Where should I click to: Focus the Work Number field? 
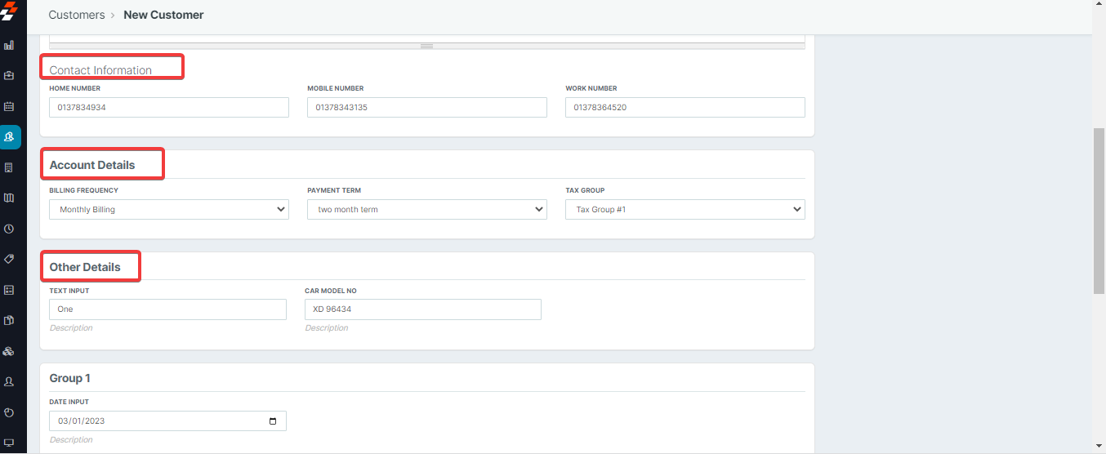(685, 108)
